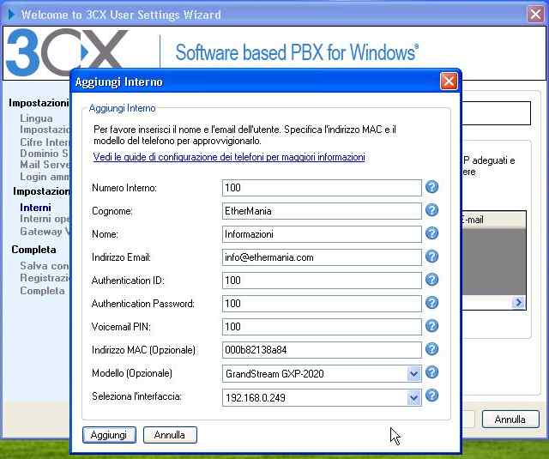Close the Aggiungi Interno dialog
The height and width of the screenshot is (459, 549).
point(449,82)
